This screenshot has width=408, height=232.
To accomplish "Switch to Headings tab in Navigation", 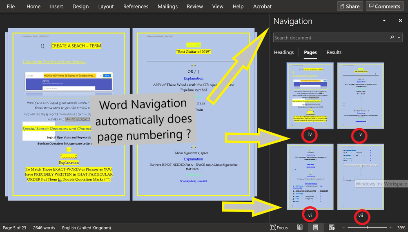I will click(283, 52).
